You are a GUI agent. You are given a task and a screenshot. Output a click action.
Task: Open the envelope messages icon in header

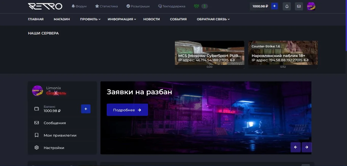[299, 6]
